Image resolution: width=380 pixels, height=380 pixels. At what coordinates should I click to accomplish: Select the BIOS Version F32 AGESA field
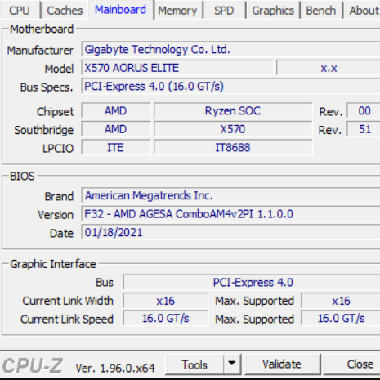point(230,214)
